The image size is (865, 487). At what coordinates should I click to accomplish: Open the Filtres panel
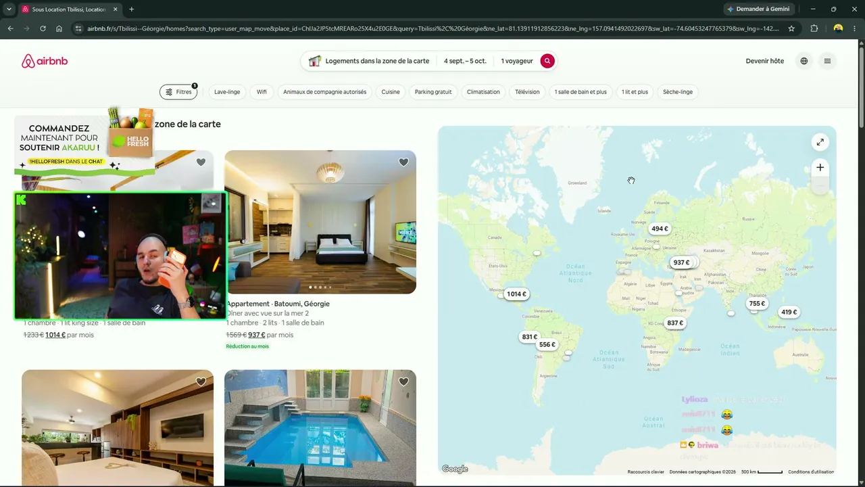[x=178, y=92]
